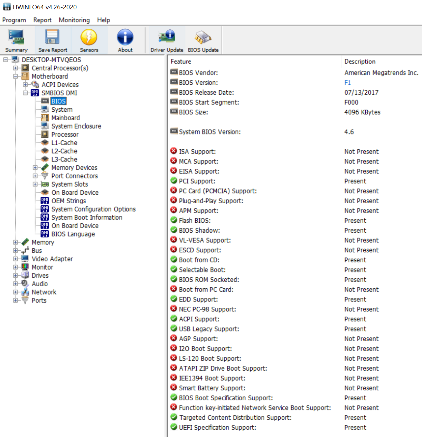Click the Memory Devices RAM stick icon
422x437 pixels.
pos(45,168)
